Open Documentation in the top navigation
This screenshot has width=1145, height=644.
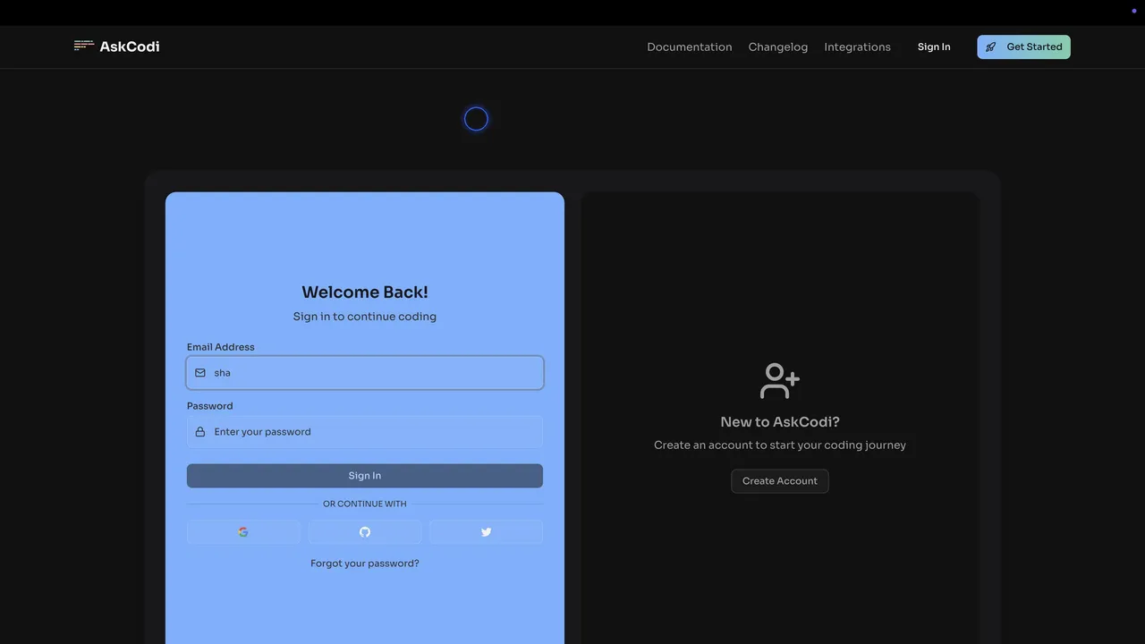(690, 47)
